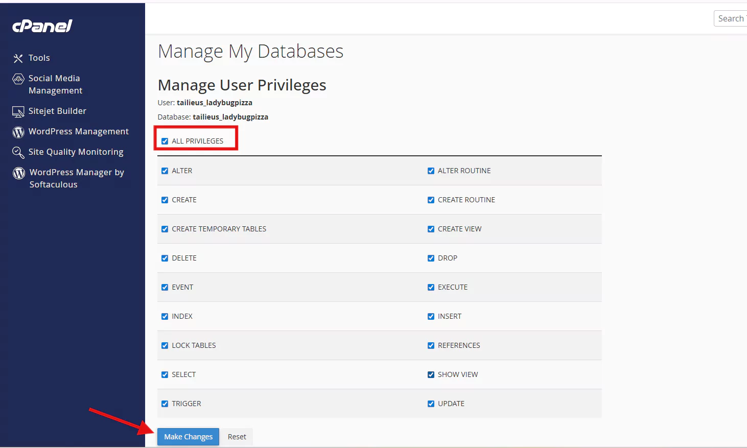This screenshot has width=747, height=448.
Task: Open Tools in the sidebar
Action: pos(39,58)
